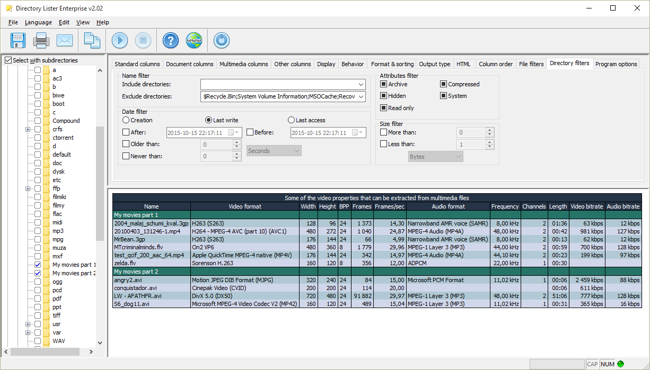This screenshot has height=370, width=650.
Task: Open the Include directories dropdown
Action: (362, 84)
